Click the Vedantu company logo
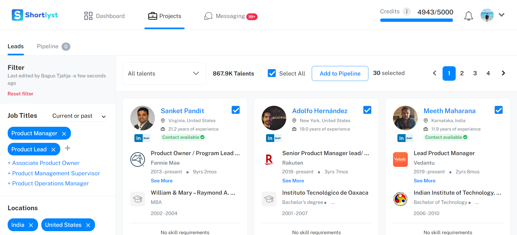 400,159
